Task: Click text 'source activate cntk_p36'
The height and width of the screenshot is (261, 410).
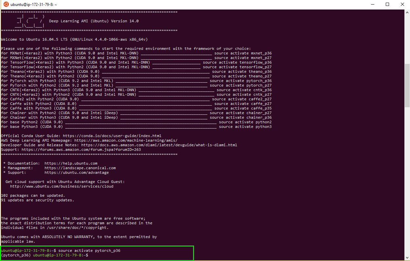Action: coord(244,90)
